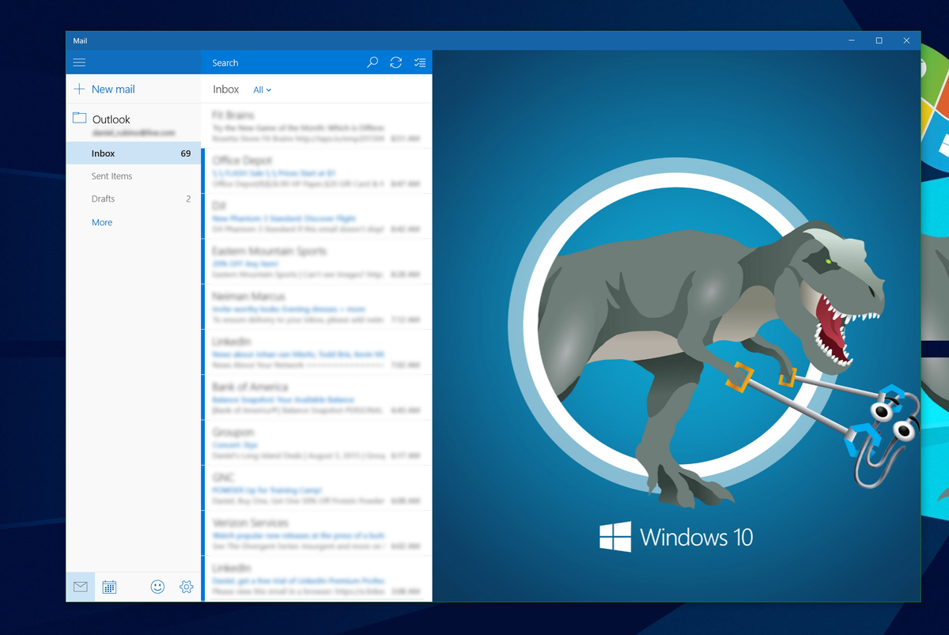Open the navigation hamburger menu
This screenshot has width=949, height=635.
click(x=79, y=62)
